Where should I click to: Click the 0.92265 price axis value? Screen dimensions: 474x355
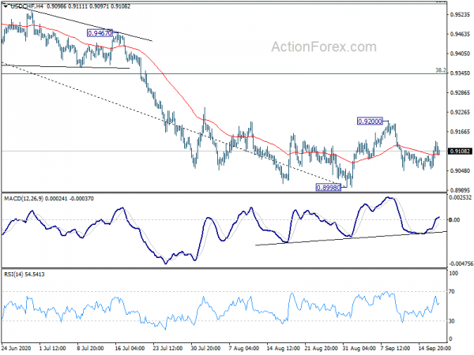pos(460,112)
